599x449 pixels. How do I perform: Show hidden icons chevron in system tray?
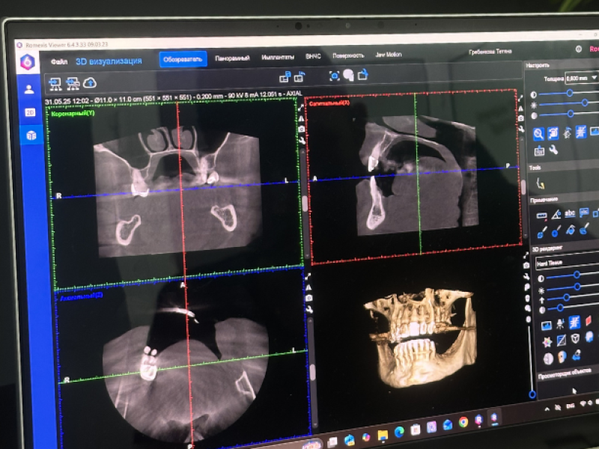[x=547, y=409]
